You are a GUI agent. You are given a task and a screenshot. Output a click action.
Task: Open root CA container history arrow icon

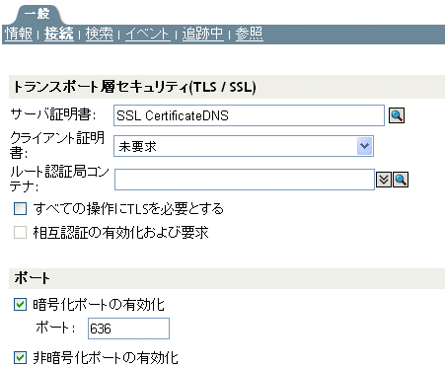384,180
